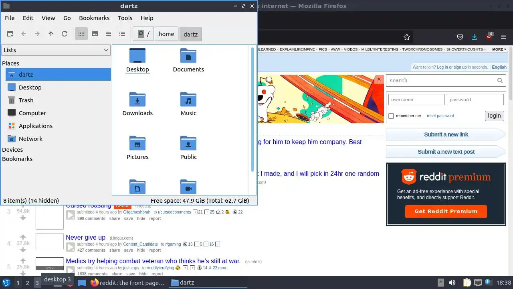Viewport: 513px width, 289px height.
Task: Click the home path button
Action: [166, 34]
